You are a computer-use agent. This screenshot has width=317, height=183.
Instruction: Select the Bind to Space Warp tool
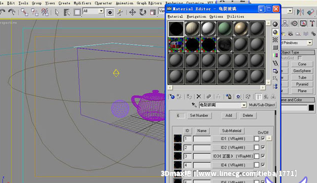tap(45, 12)
